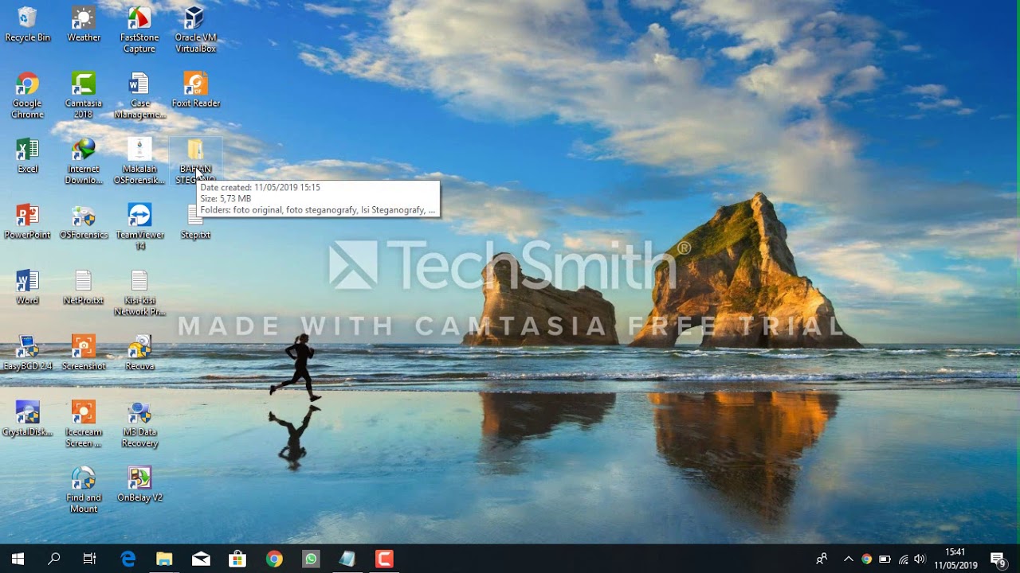Select the Screenshot desktop icon
Viewport: 1020px width, 573px height.
click(84, 354)
